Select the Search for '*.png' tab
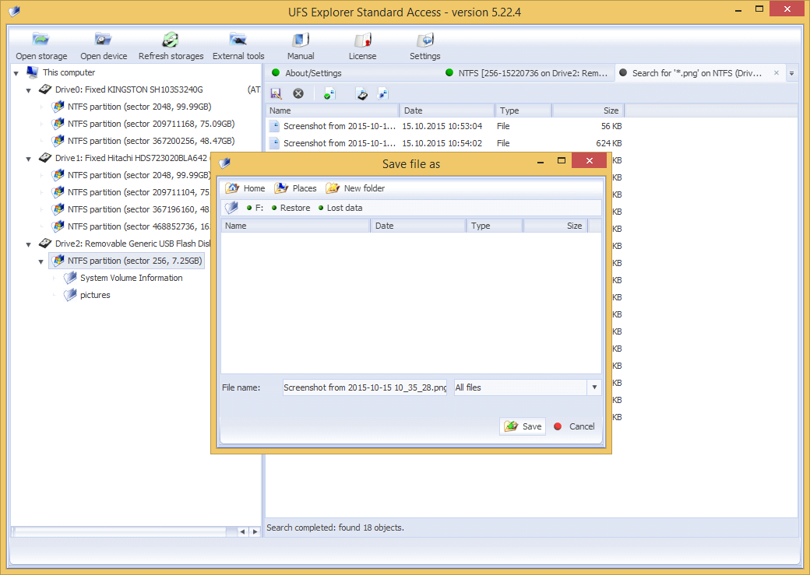 point(697,73)
